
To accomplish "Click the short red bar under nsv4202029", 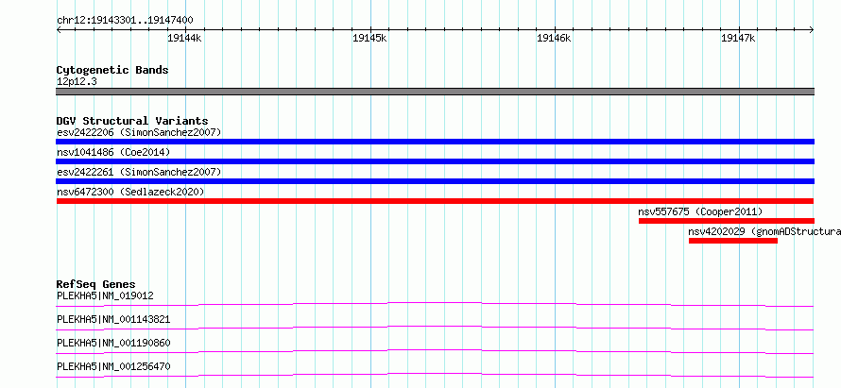I will 732,241.
